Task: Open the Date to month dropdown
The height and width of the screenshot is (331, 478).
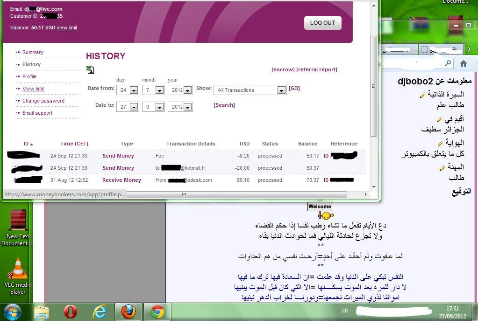Action: point(159,107)
